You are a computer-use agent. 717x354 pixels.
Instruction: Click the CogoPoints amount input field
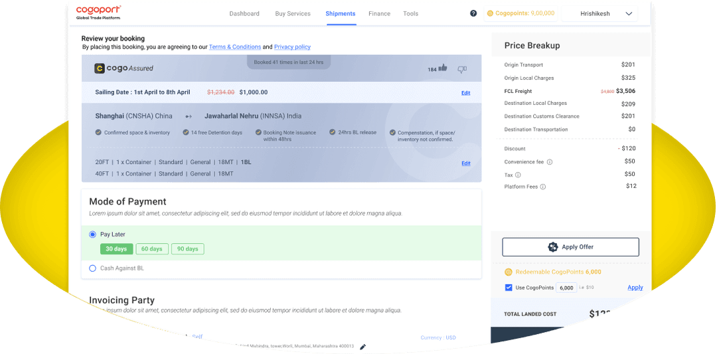[x=566, y=288]
